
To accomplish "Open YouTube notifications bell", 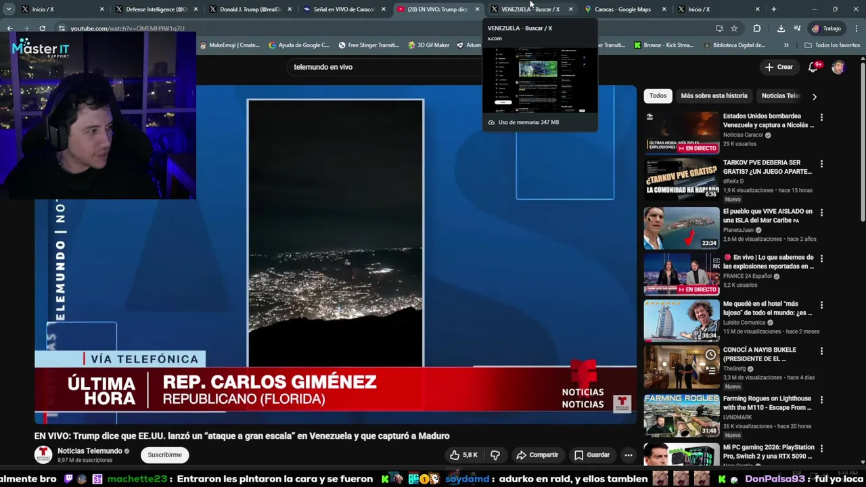I will (x=813, y=67).
